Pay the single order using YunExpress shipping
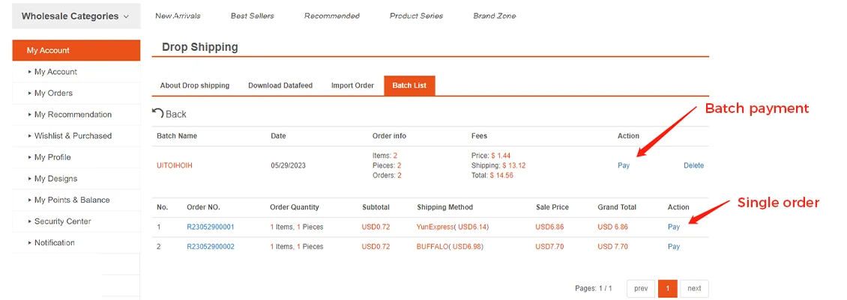The height and width of the screenshot is (300, 847). point(674,227)
